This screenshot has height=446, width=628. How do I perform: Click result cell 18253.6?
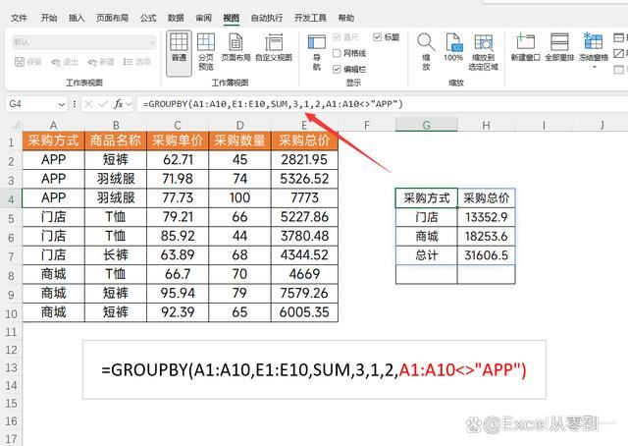(487, 236)
